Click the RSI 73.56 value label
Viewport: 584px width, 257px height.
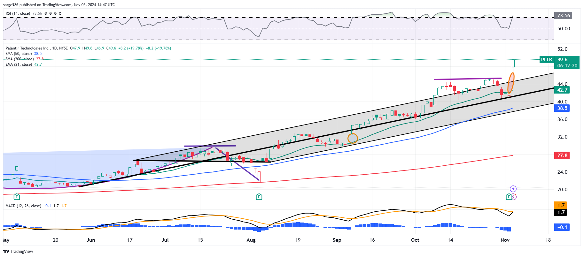point(563,16)
